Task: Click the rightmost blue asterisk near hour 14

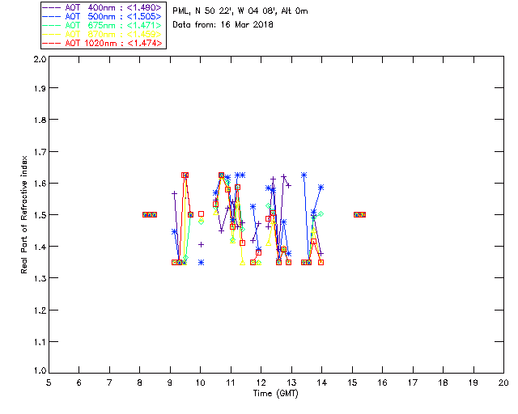Action: coord(321,188)
